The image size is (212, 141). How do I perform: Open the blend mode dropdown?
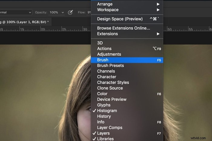point(15,12)
